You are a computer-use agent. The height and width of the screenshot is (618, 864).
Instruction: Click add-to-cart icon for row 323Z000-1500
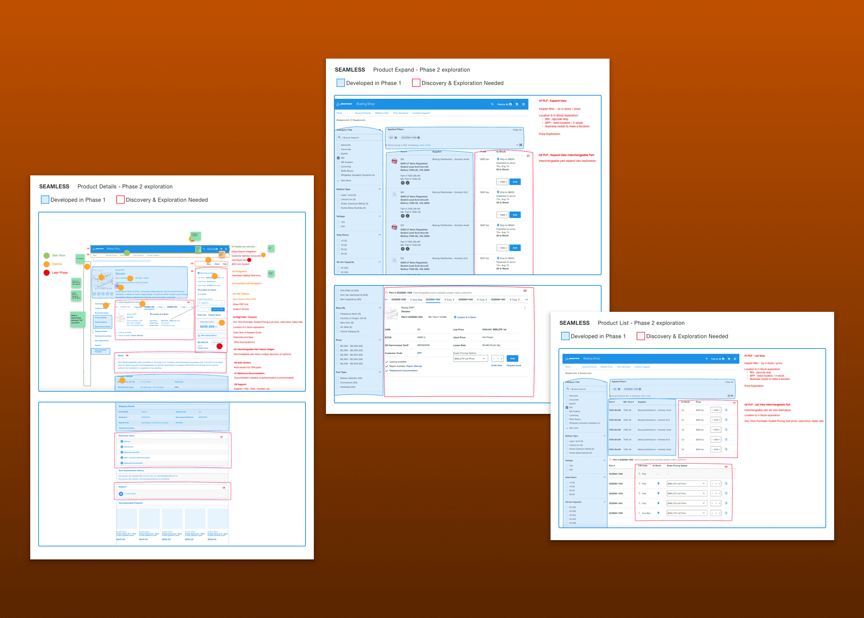click(726, 513)
